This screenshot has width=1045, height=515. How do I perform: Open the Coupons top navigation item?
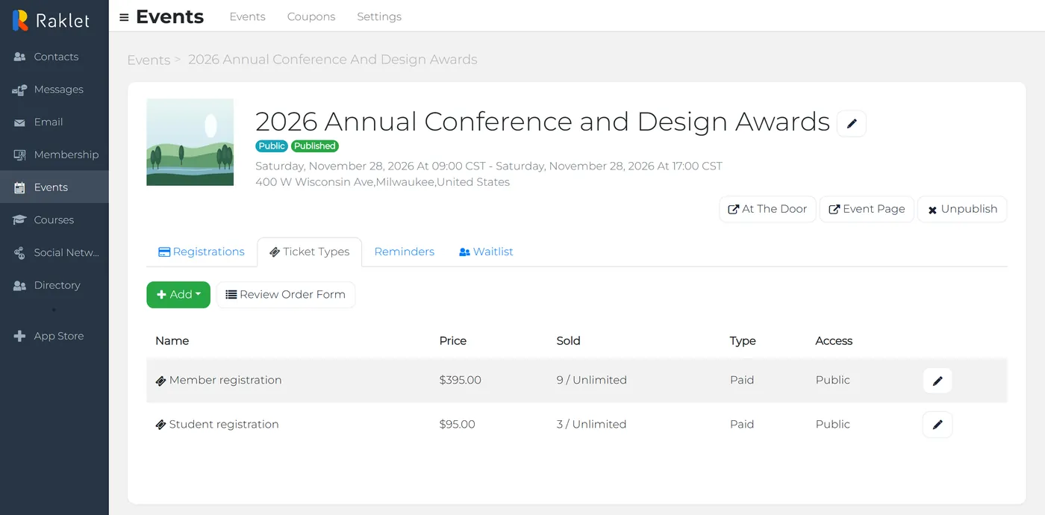point(311,16)
